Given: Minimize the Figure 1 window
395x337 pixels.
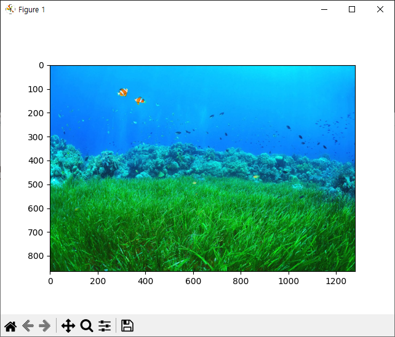Looking at the screenshot, I should tap(324, 9).
